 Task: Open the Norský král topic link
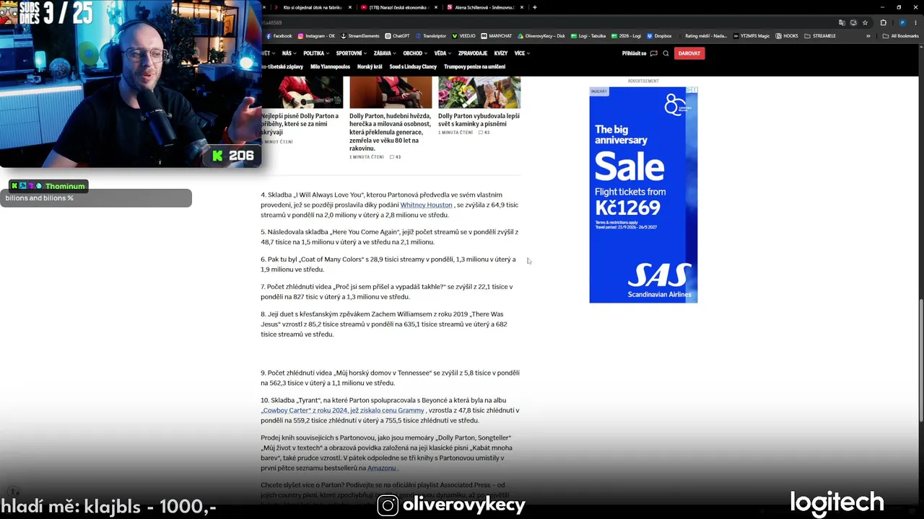(x=370, y=67)
